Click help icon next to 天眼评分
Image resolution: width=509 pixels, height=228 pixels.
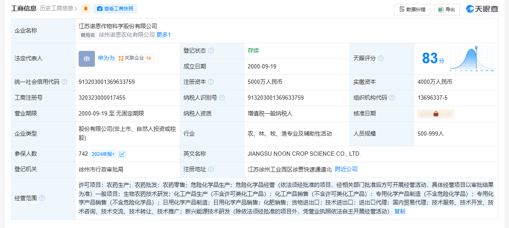coord(381,59)
